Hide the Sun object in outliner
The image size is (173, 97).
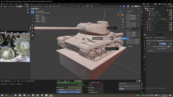click(169, 28)
